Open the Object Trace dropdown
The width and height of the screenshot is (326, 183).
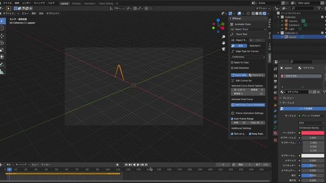click(248, 29)
